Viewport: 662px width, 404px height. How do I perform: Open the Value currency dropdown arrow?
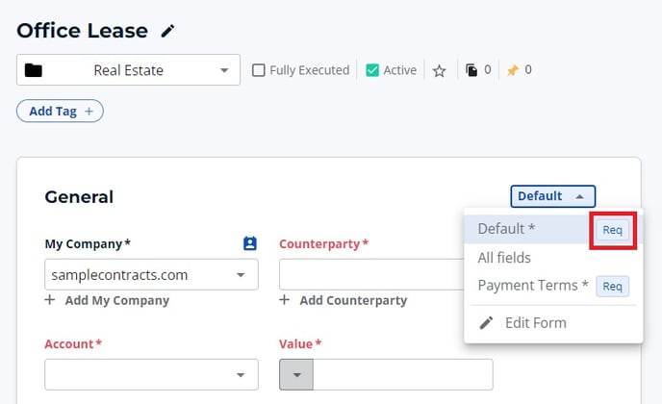click(x=296, y=374)
